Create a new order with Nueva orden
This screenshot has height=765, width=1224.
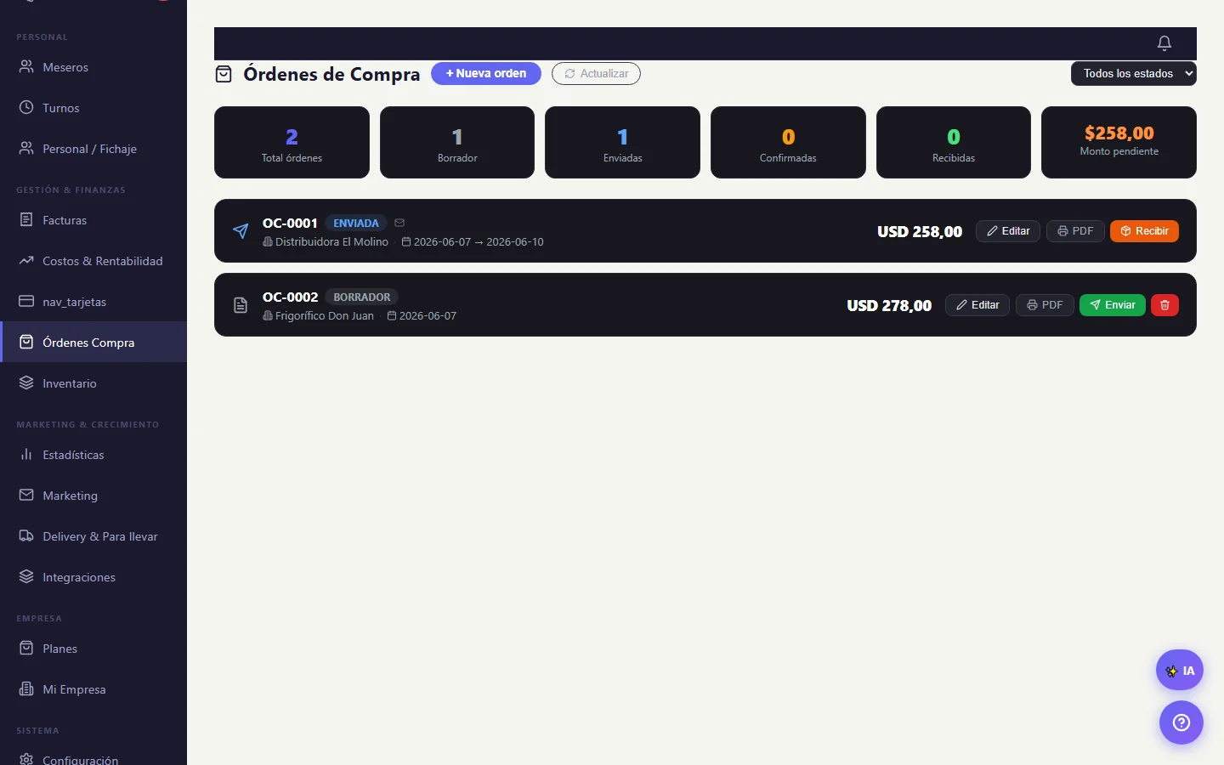tap(486, 74)
